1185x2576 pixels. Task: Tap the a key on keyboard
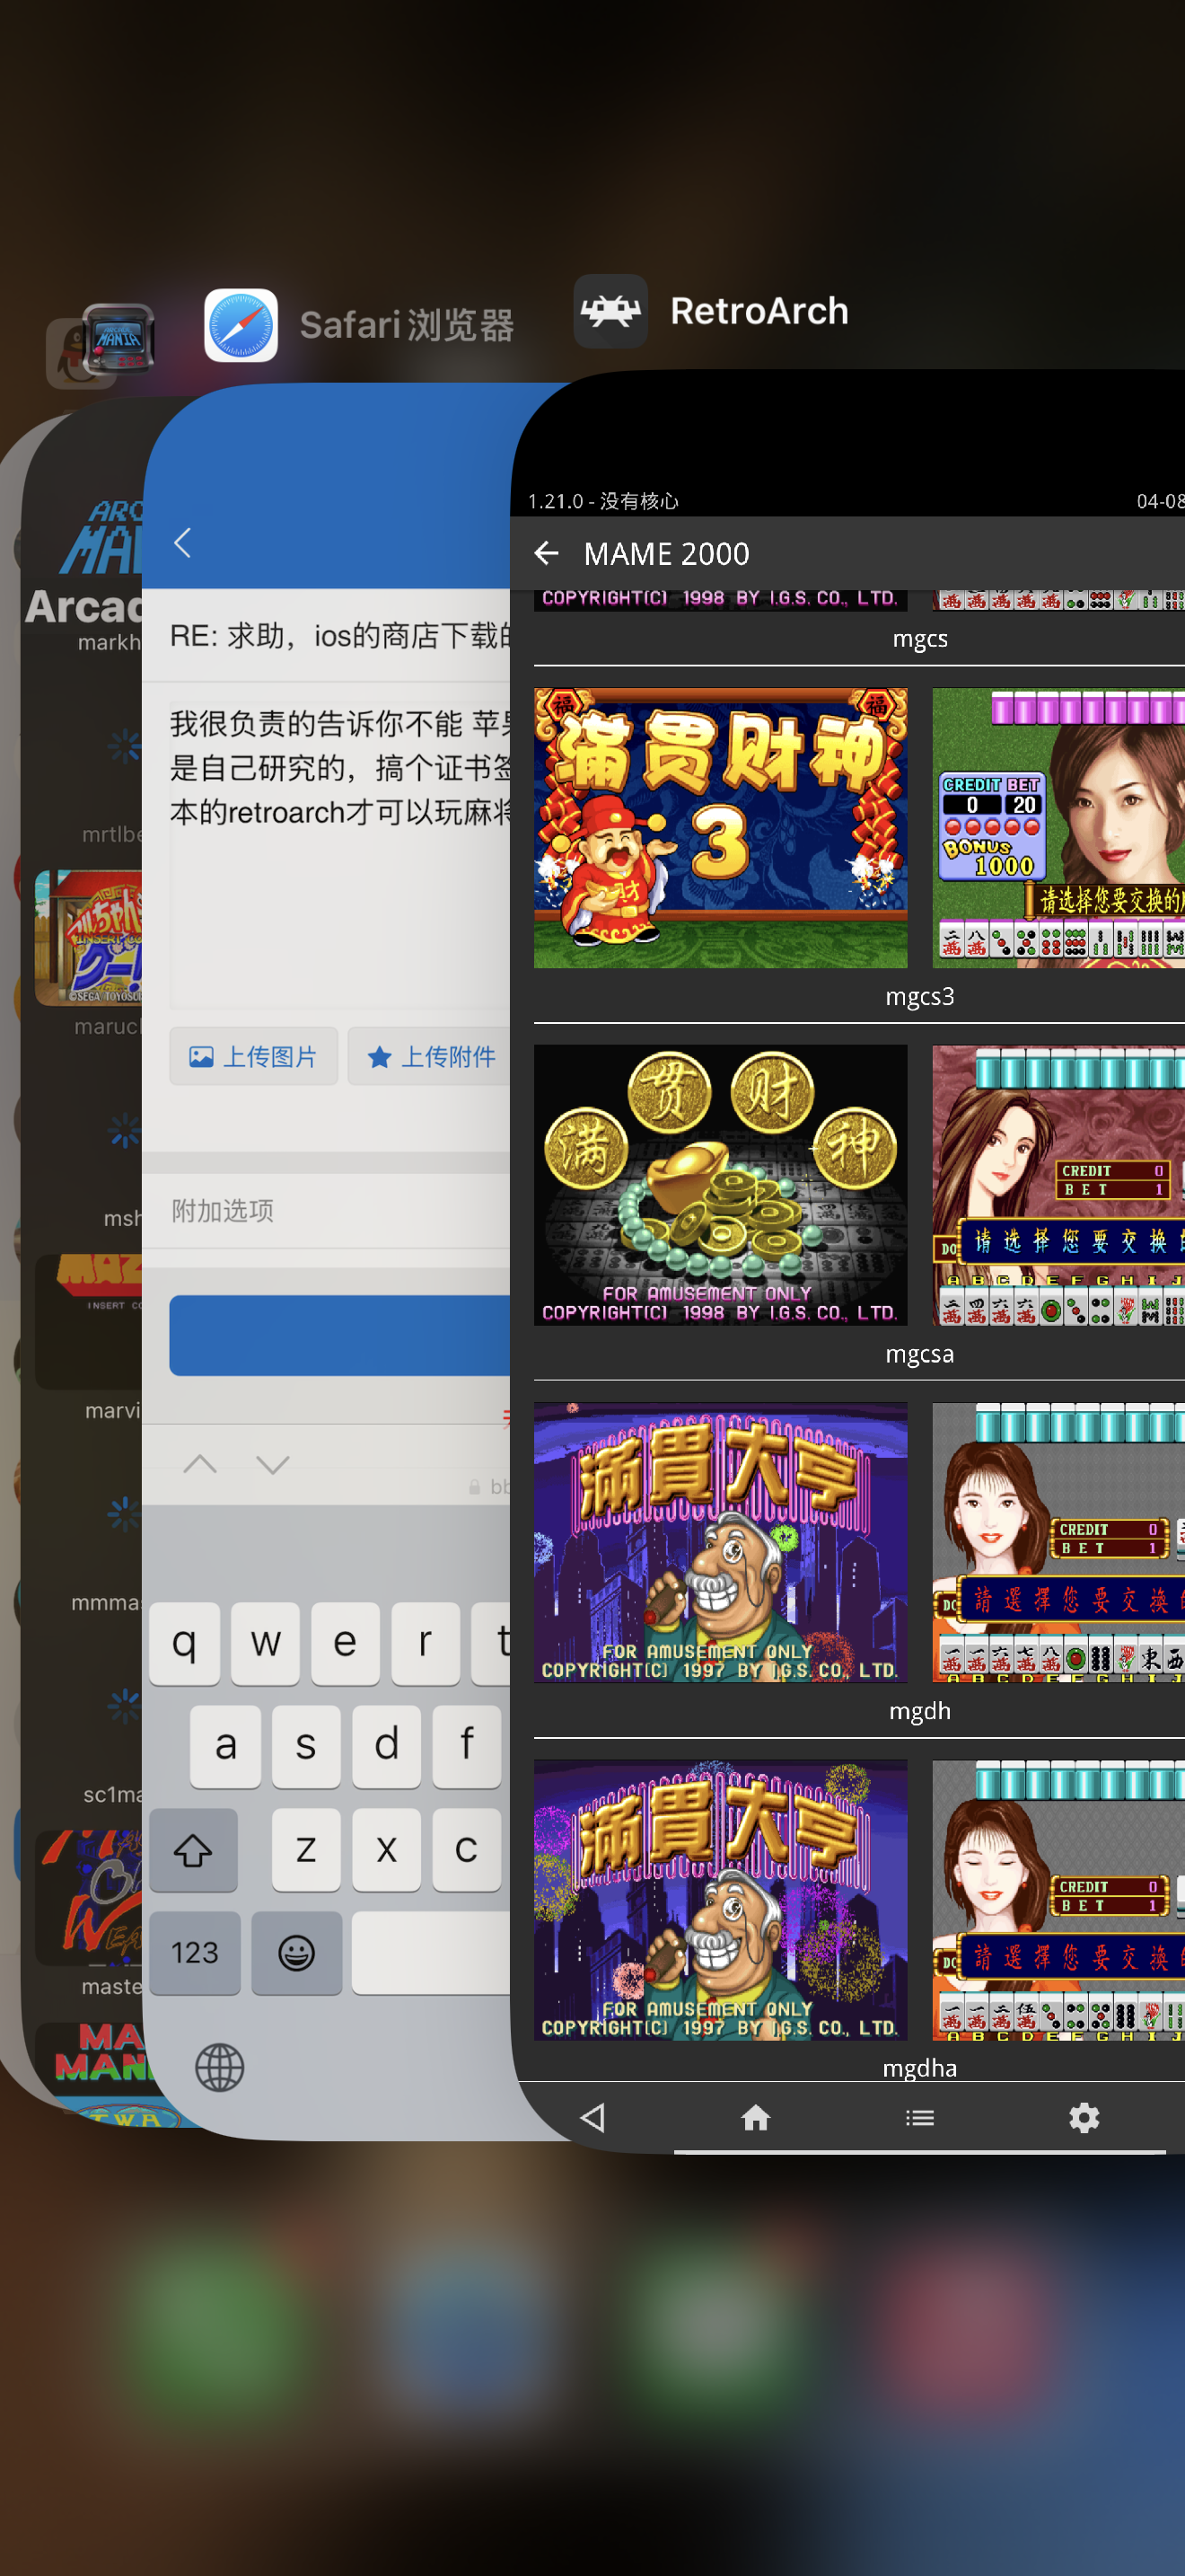click(226, 1746)
